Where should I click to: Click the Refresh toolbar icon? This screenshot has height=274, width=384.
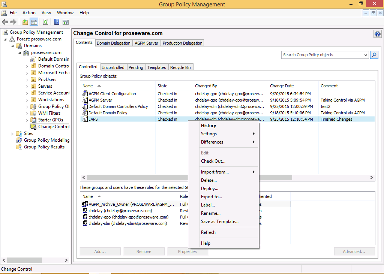[45, 22]
